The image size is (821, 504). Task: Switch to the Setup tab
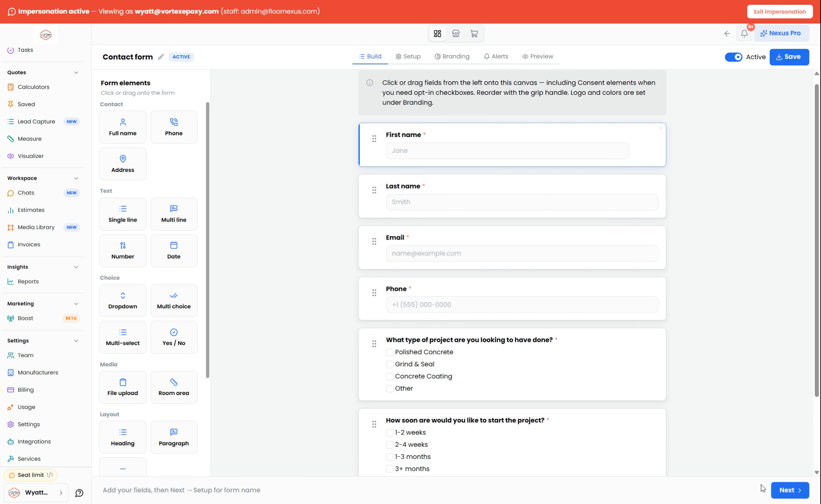(408, 57)
